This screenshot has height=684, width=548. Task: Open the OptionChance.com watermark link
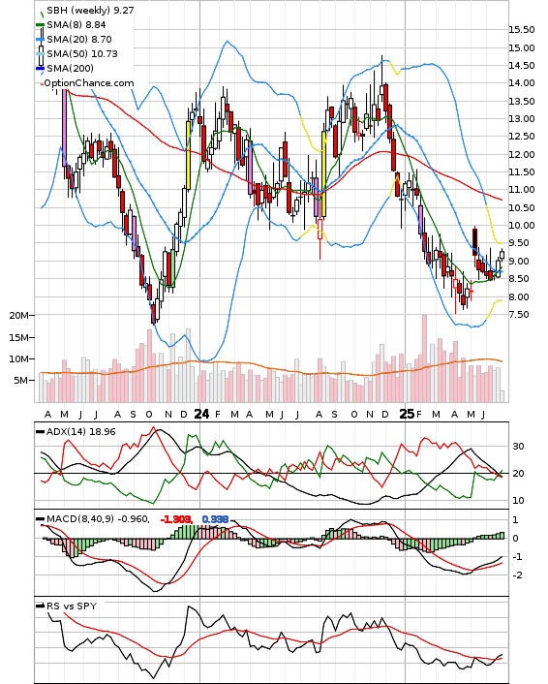point(89,83)
